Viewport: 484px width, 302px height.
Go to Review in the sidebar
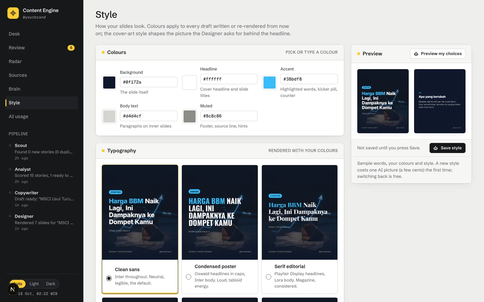pyautogui.click(x=42, y=48)
